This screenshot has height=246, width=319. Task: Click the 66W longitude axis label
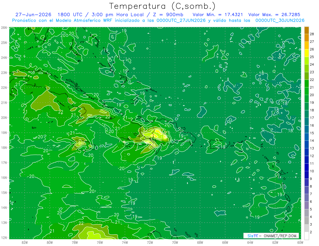225,242
